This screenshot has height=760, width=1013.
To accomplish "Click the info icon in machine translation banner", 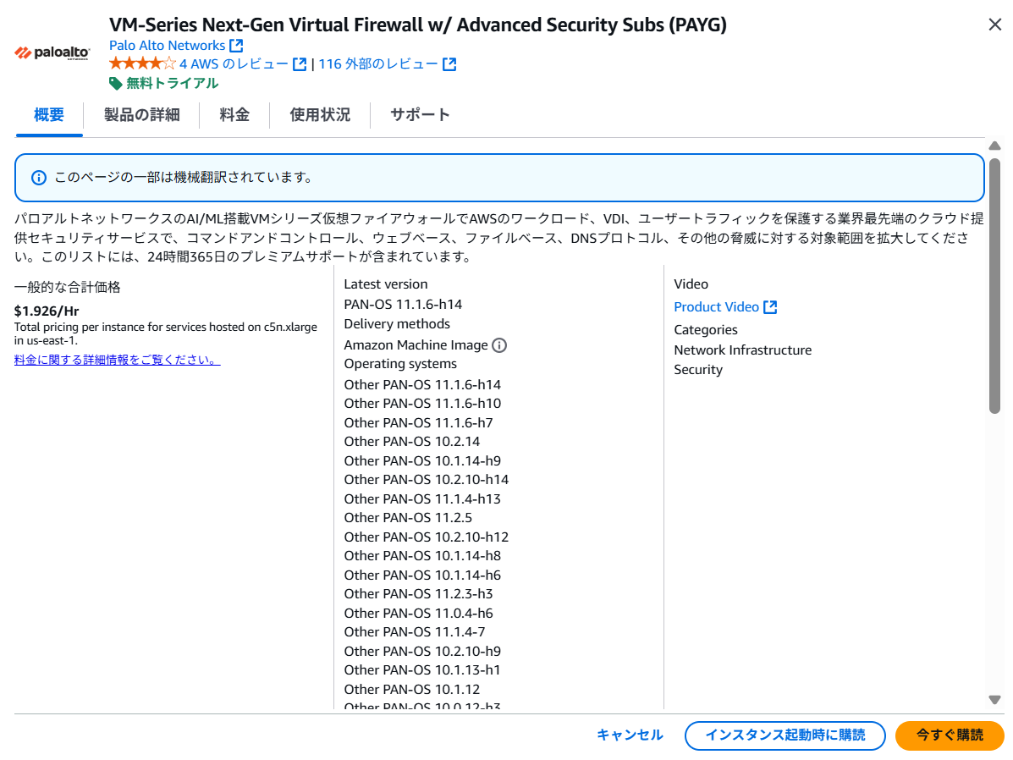I will click(x=38, y=178).
